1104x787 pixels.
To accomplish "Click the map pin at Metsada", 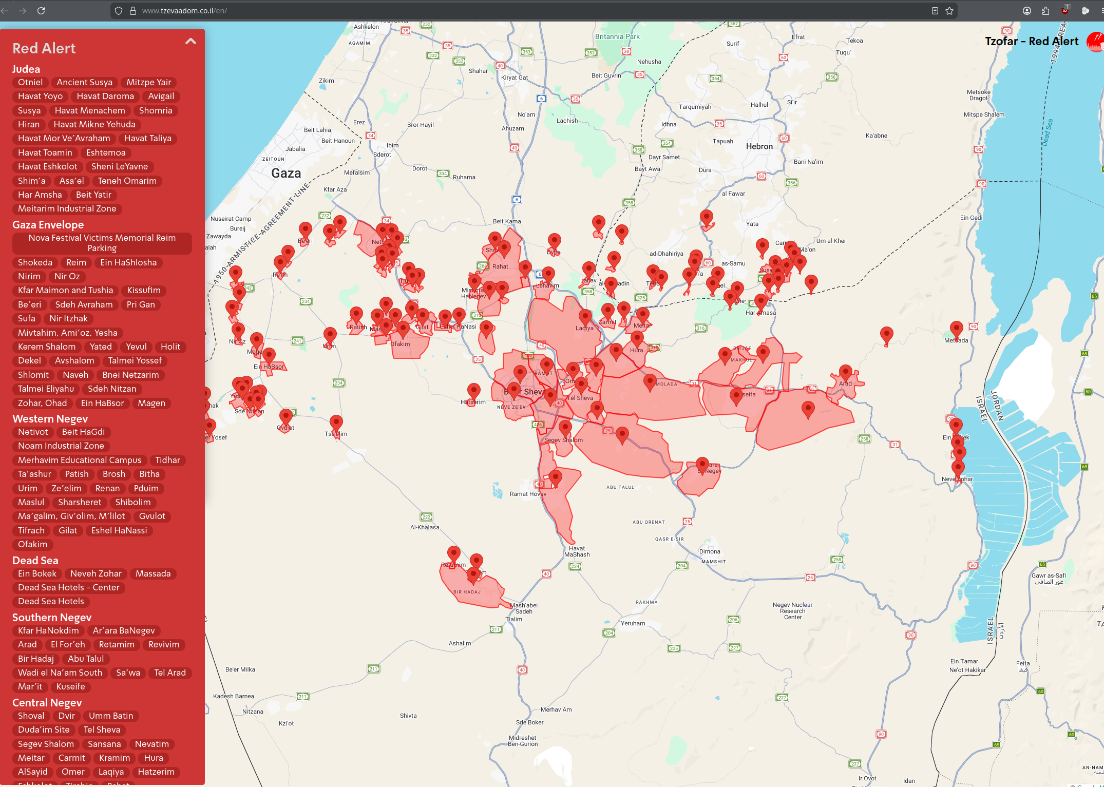I will [956, 328].
